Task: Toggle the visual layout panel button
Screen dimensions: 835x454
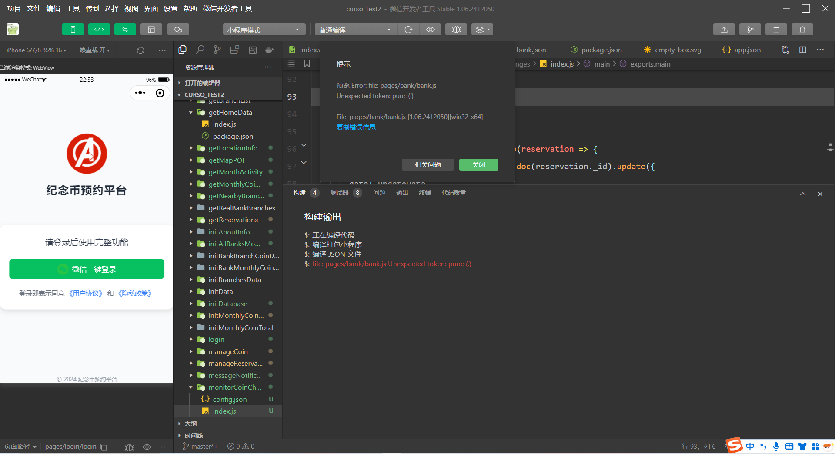Action: click(x=151, y=30)
